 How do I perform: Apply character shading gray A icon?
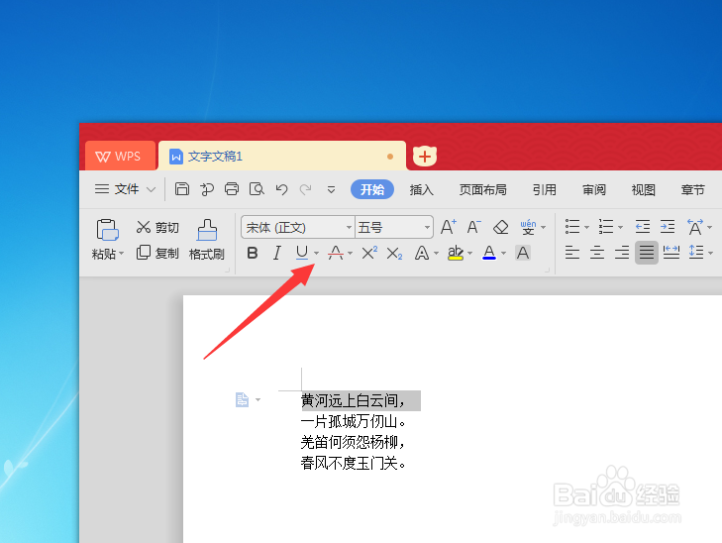click(x=523, y=253)
